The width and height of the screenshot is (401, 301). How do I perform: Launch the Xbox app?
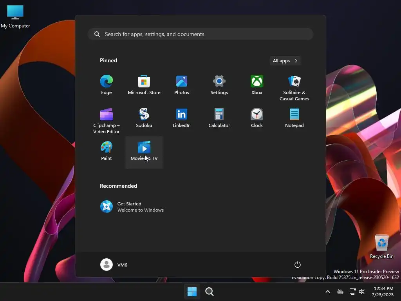point(257,85)
